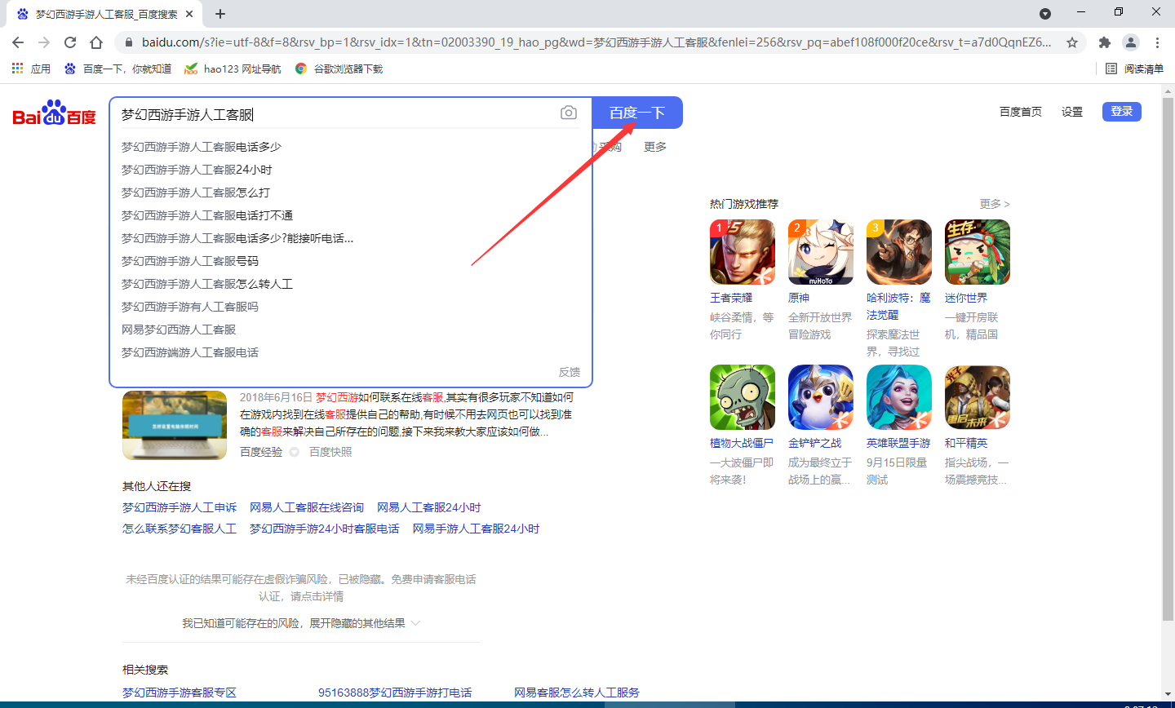
Task: Open 网易客服怎么转人工服务 link
Action: [x=577, y=693]
